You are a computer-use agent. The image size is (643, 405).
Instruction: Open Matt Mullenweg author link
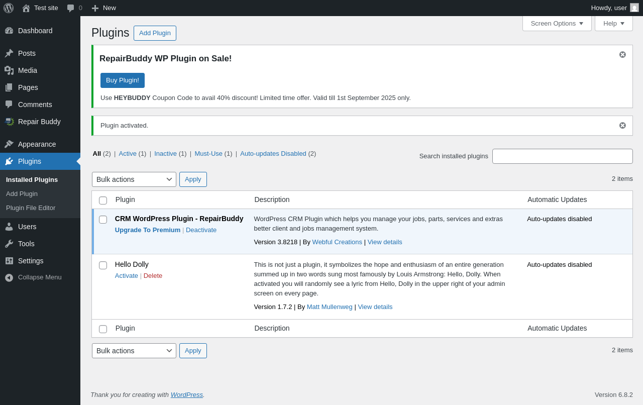(x=330, y=307)
